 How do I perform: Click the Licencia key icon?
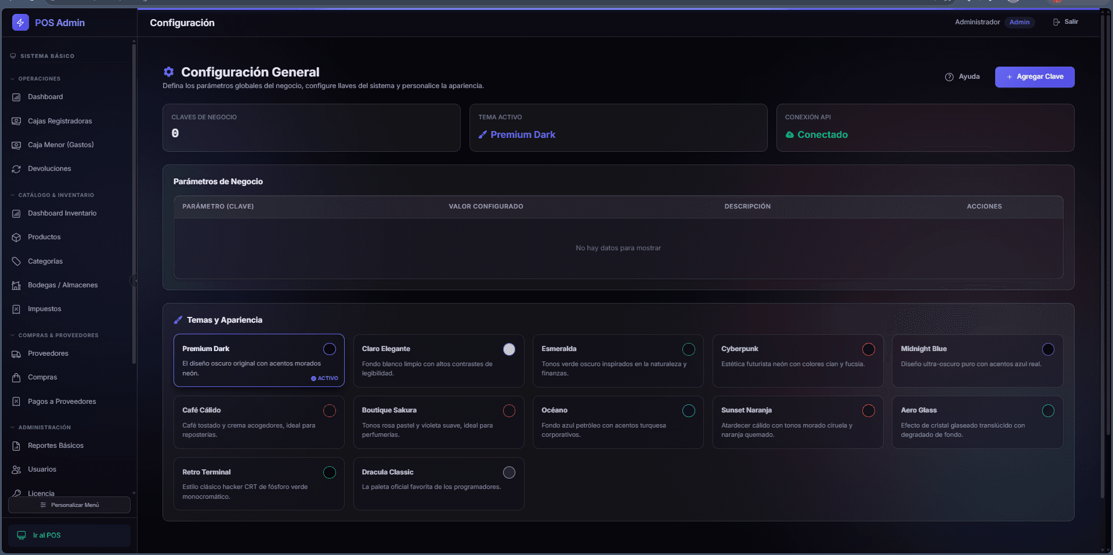click(x=16, y=493)
